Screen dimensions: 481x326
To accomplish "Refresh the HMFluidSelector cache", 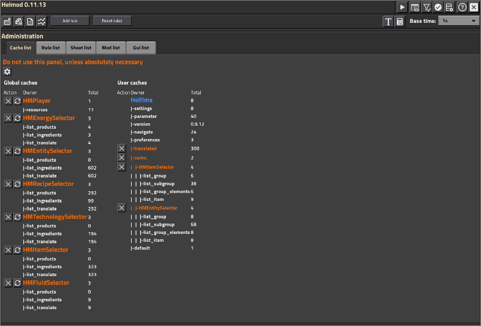I will pyautogui.click(x=17, y=283).
